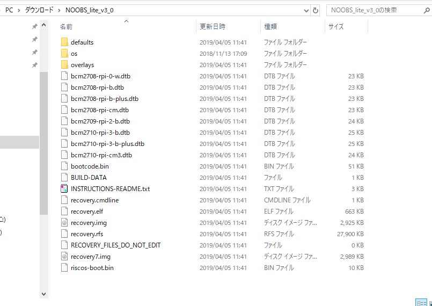The image size is (432, 306).
Task: Click the NOOBS_lite_v3_0 breadcrumb segment
Action: (90, 10)
